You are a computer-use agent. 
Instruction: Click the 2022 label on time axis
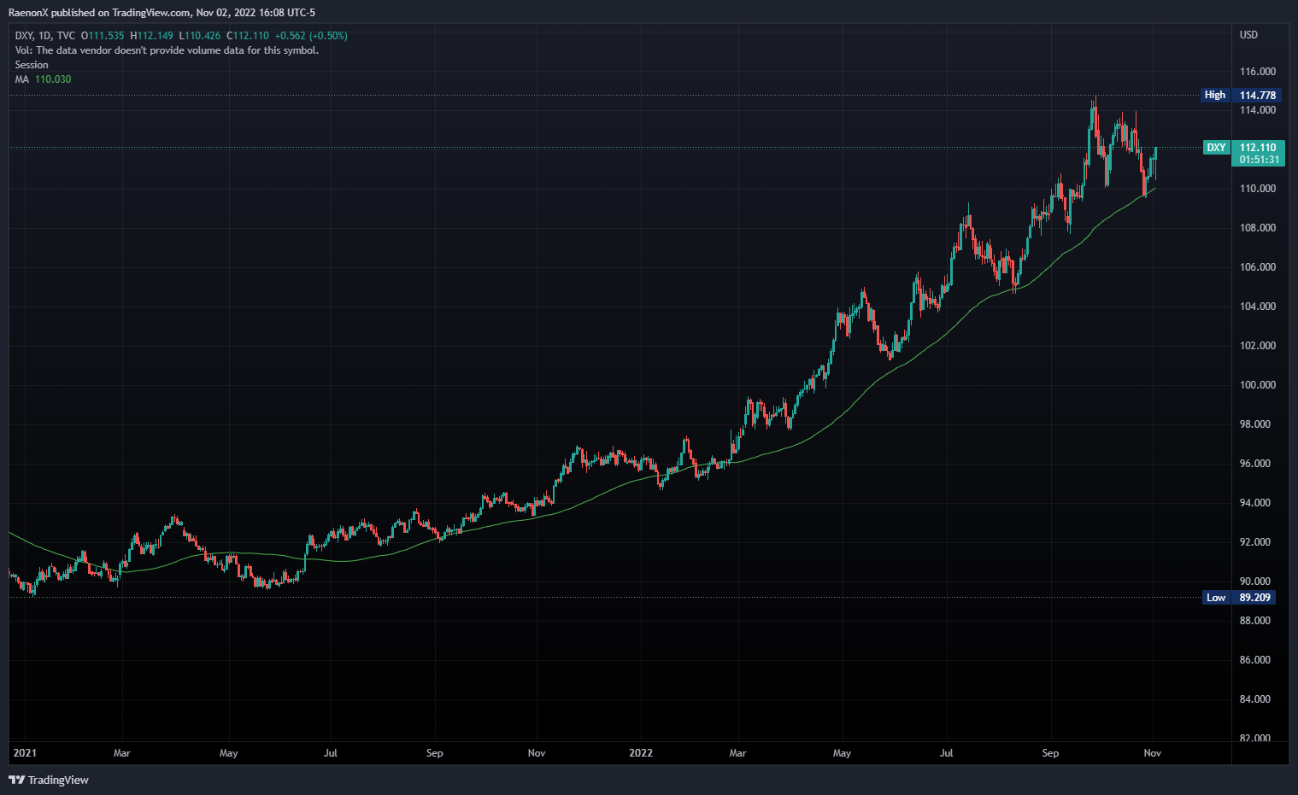pyautogui.click(x=641, y=753)
